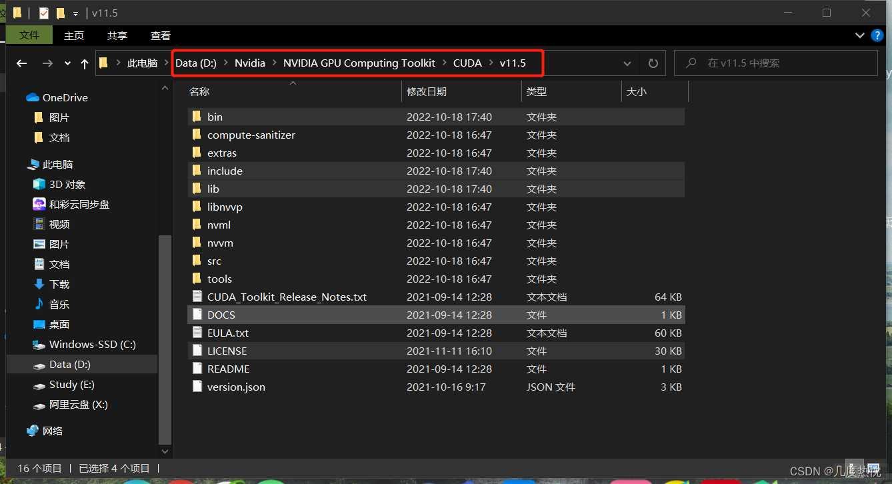
Task: Go up one folder level
Action: coord(84,63)
